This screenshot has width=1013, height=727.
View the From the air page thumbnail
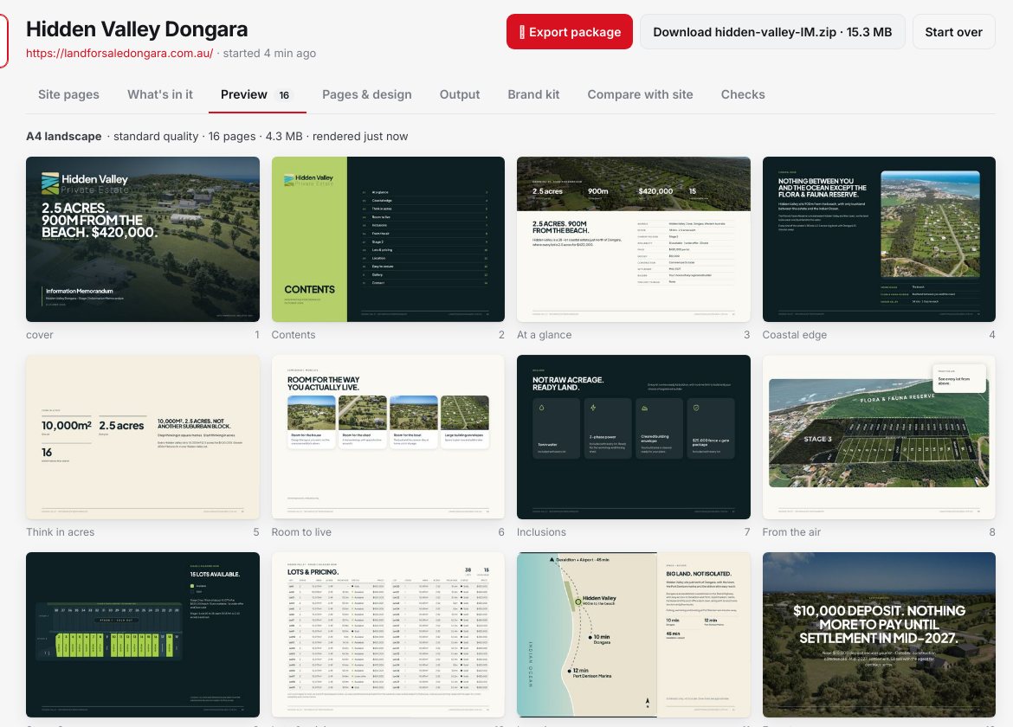coord(879,436)
